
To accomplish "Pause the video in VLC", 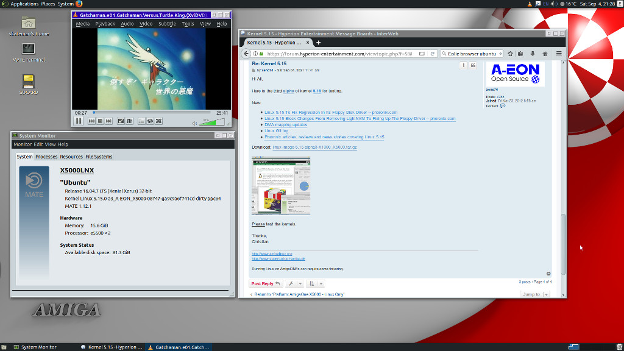I will click(79, 121).
